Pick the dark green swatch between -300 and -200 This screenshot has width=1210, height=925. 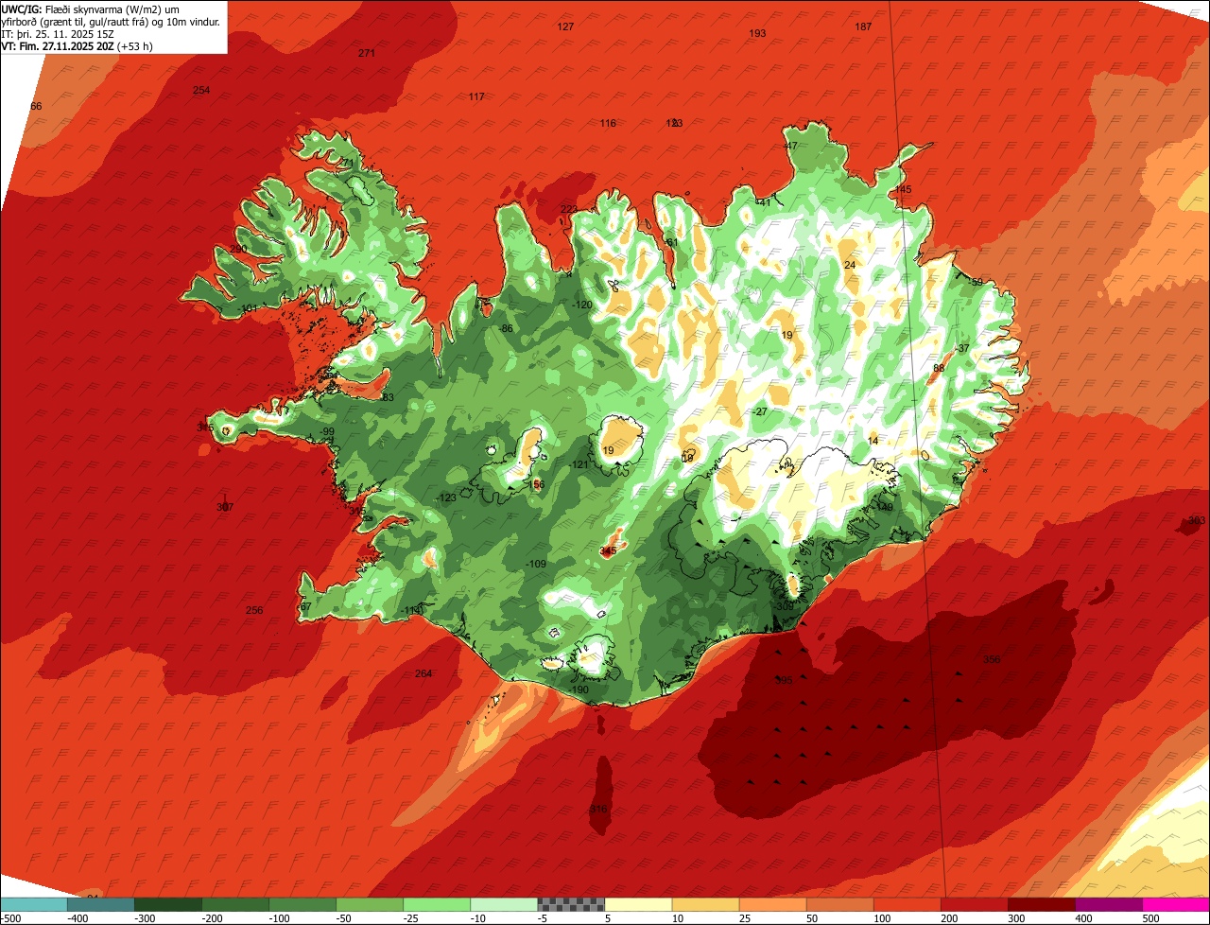[168, 904]
